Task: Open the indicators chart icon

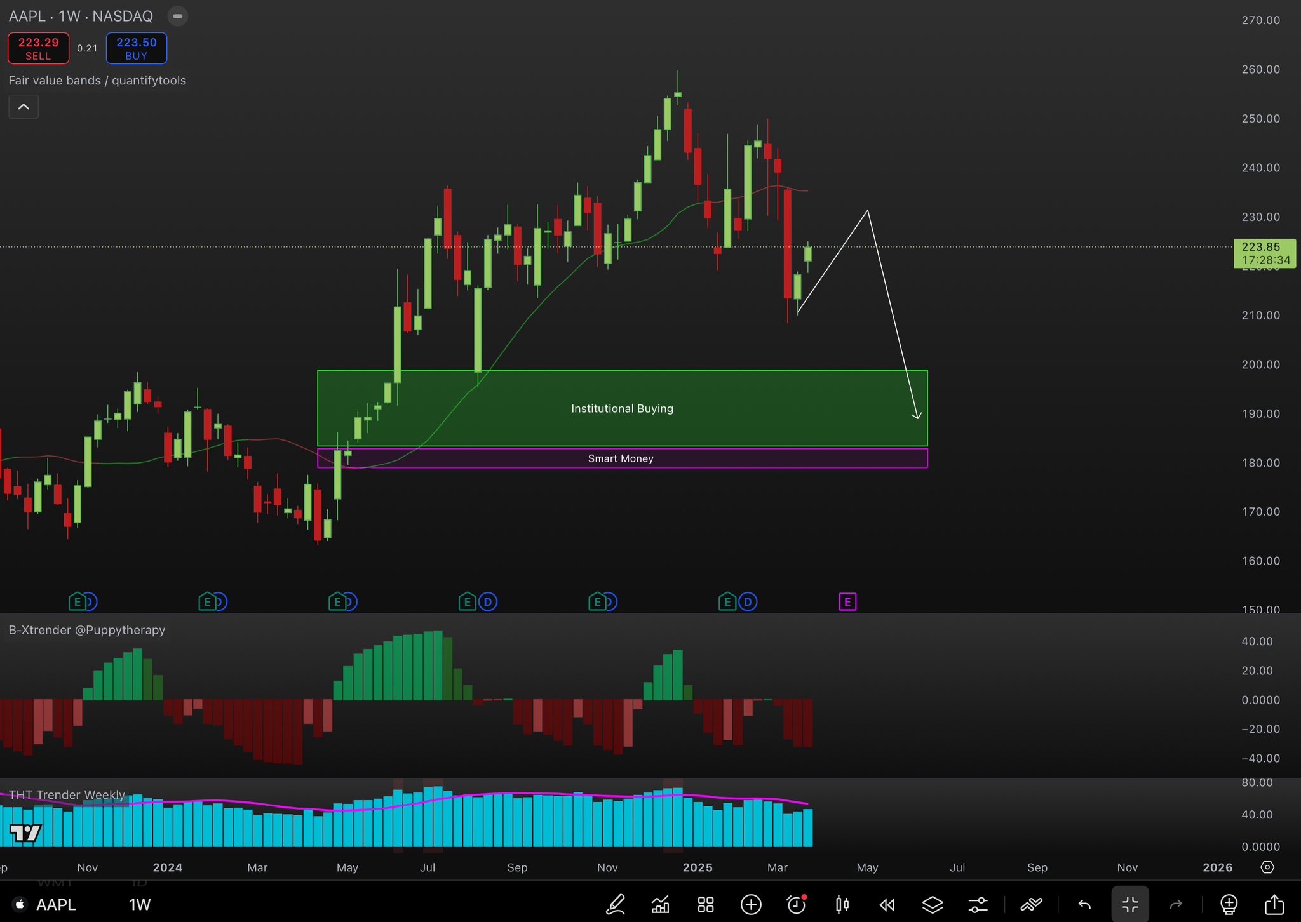Action: [661, 904]
